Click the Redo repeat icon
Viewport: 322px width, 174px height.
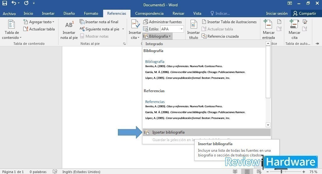[26, 3]
